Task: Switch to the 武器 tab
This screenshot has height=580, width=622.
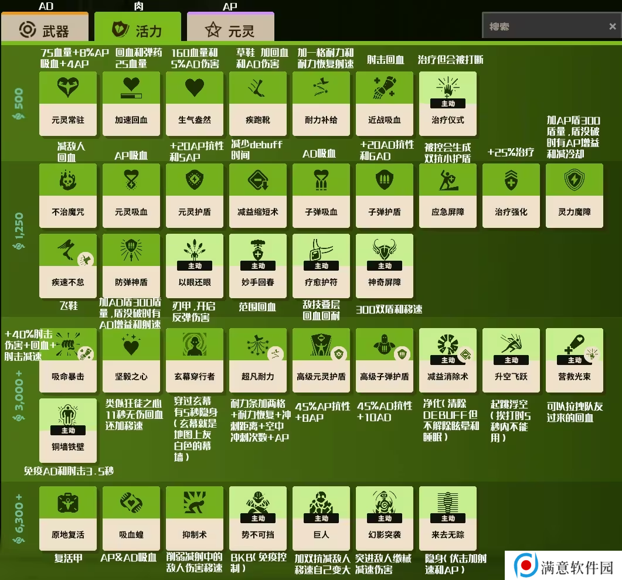Action: (x=45, y=27)
